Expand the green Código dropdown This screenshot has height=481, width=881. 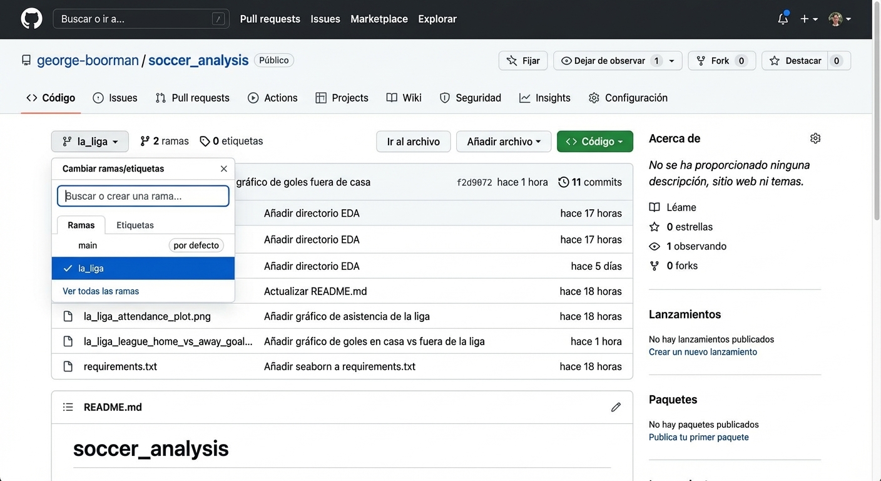tap(594, 142)
